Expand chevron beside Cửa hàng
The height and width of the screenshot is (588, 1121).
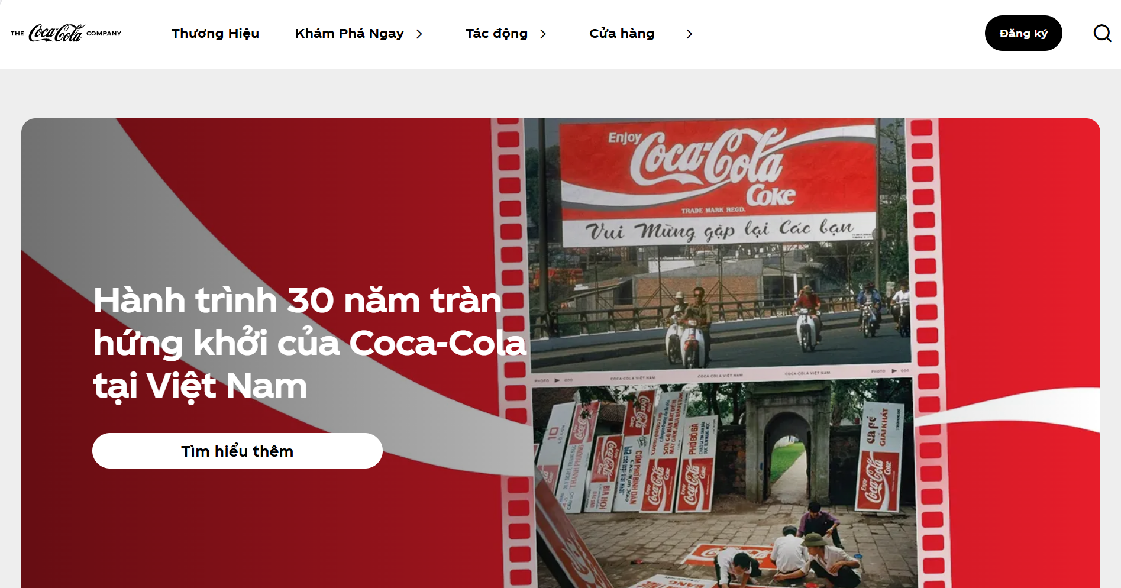point(689,34)
